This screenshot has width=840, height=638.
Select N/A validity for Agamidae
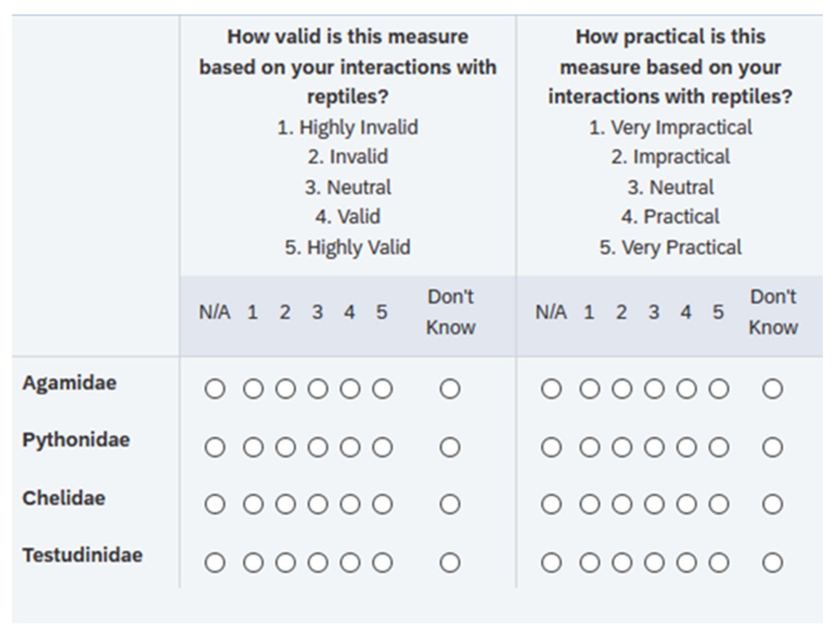[215, 389]
